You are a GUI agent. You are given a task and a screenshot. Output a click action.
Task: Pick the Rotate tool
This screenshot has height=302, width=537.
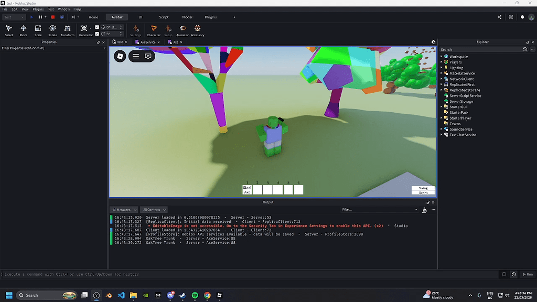tap(52, 30)
